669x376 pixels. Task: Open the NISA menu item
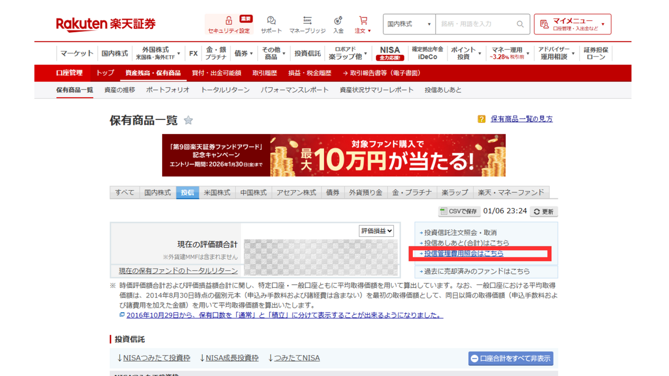coord(389,53)
